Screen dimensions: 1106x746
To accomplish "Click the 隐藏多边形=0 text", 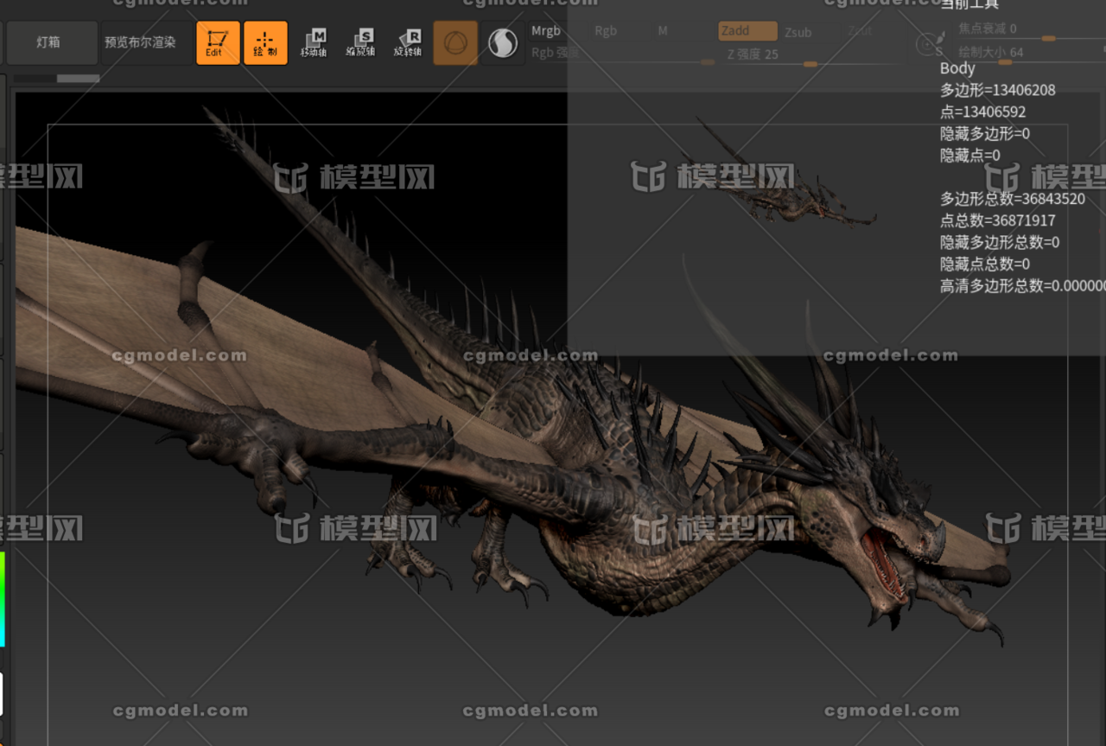I will [985, 134].
